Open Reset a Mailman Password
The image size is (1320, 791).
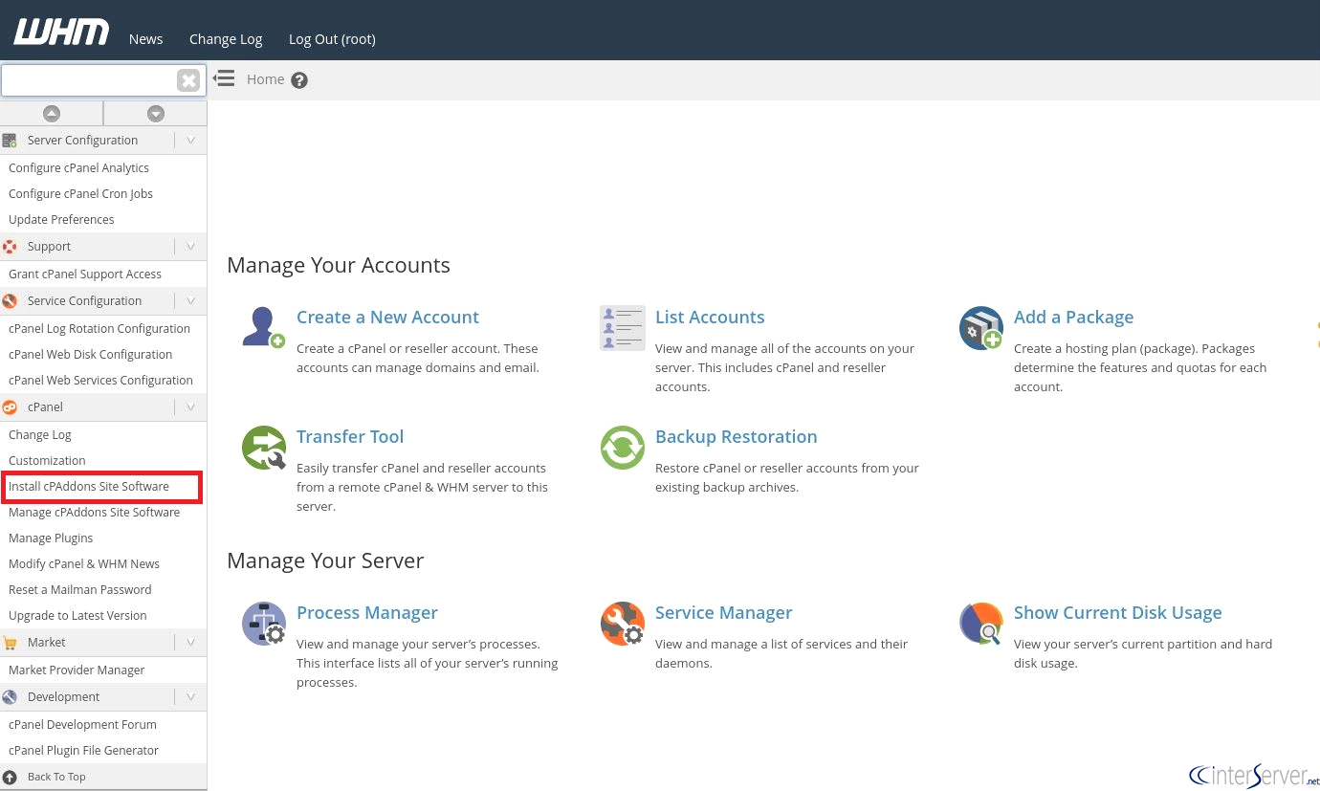[x=80, y=590]
